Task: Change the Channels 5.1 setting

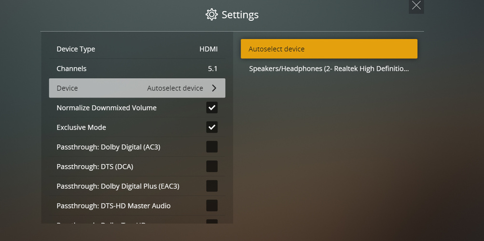Action: point(137,69)
